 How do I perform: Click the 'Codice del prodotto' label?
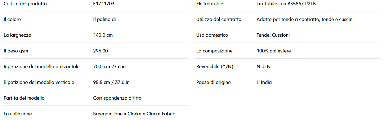click(x=25, y=4)
